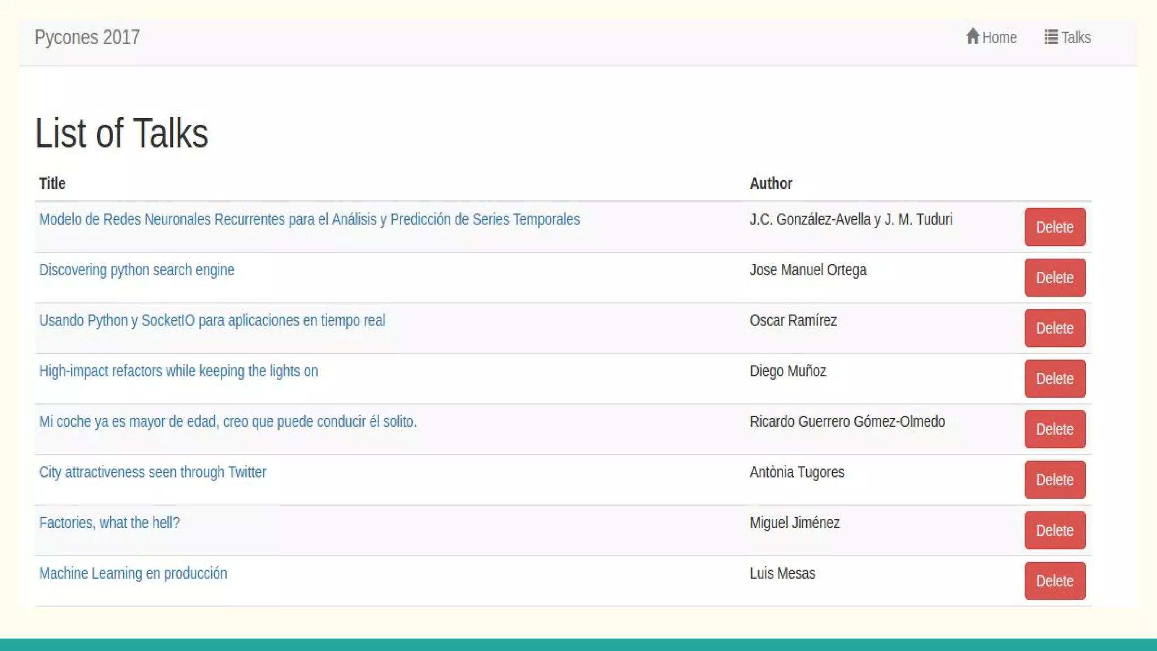This screenshot has height=651, width=1157.
Task: Open the City attractiveness seen through Twitter talk
Action: (x=152, y=472)
